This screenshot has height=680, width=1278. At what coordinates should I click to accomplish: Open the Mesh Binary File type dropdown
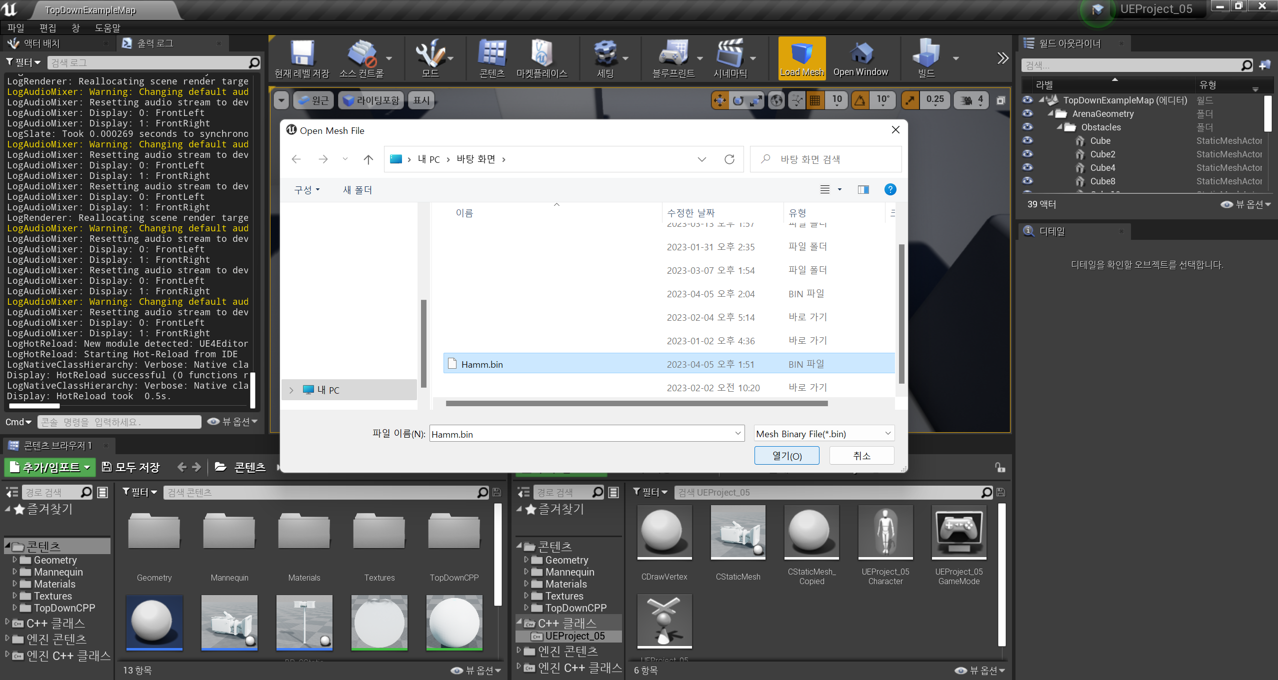823,434
